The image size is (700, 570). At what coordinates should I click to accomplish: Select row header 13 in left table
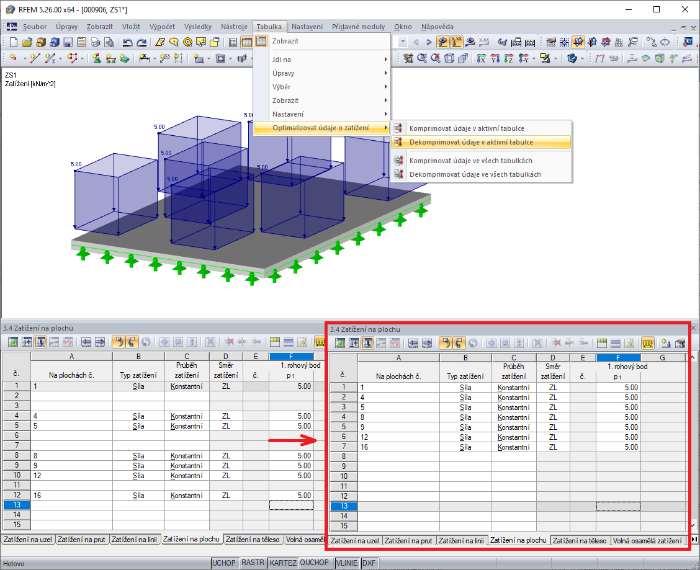(x=17, y=505)
